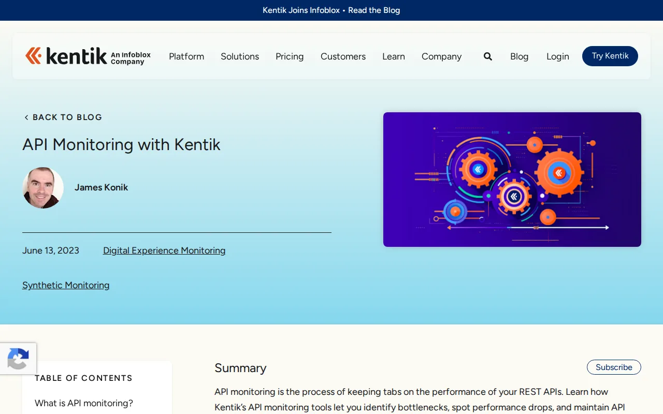Image resolution: width=663 pixels, height=414 pixels.
Task: Click the Table of Contents heading
Action: (x=83, y=378)
